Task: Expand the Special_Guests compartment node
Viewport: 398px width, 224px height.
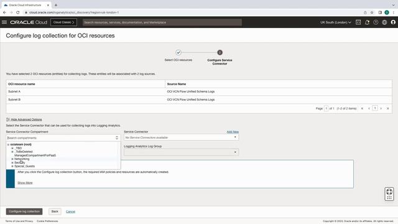Action: pos(12,166)
